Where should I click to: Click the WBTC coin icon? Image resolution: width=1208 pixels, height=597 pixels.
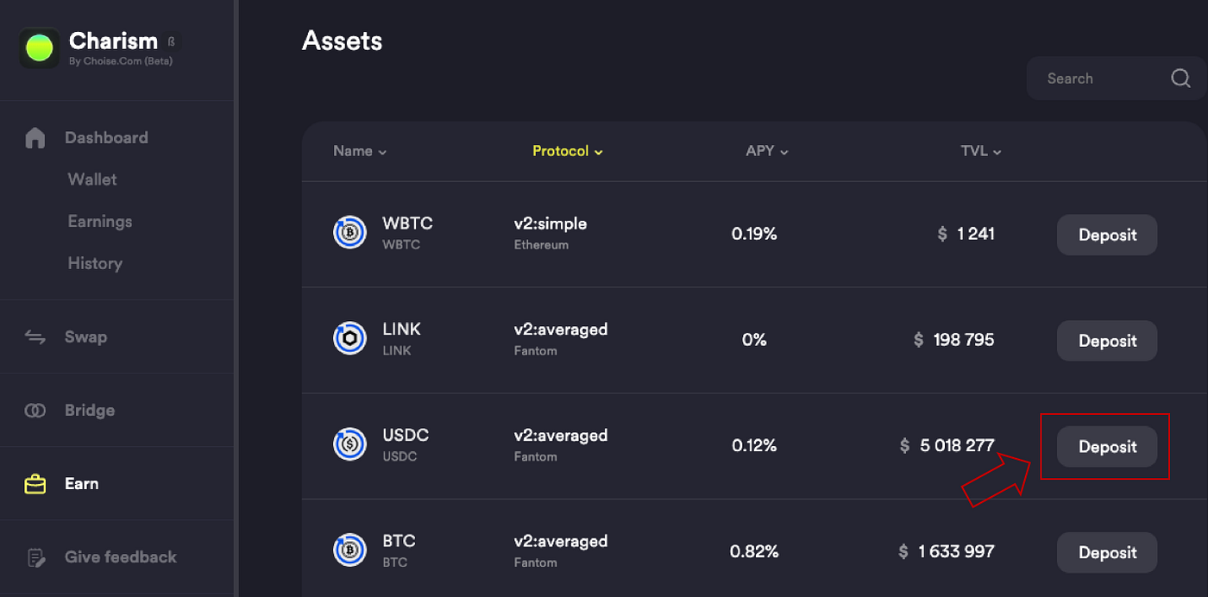350,233
